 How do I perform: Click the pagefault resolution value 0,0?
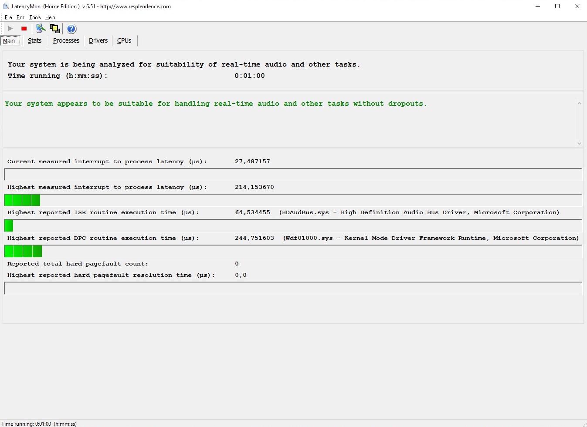coord(241,275)
